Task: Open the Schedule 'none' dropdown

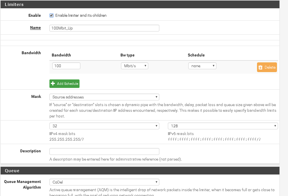Action: pos(202,66)
